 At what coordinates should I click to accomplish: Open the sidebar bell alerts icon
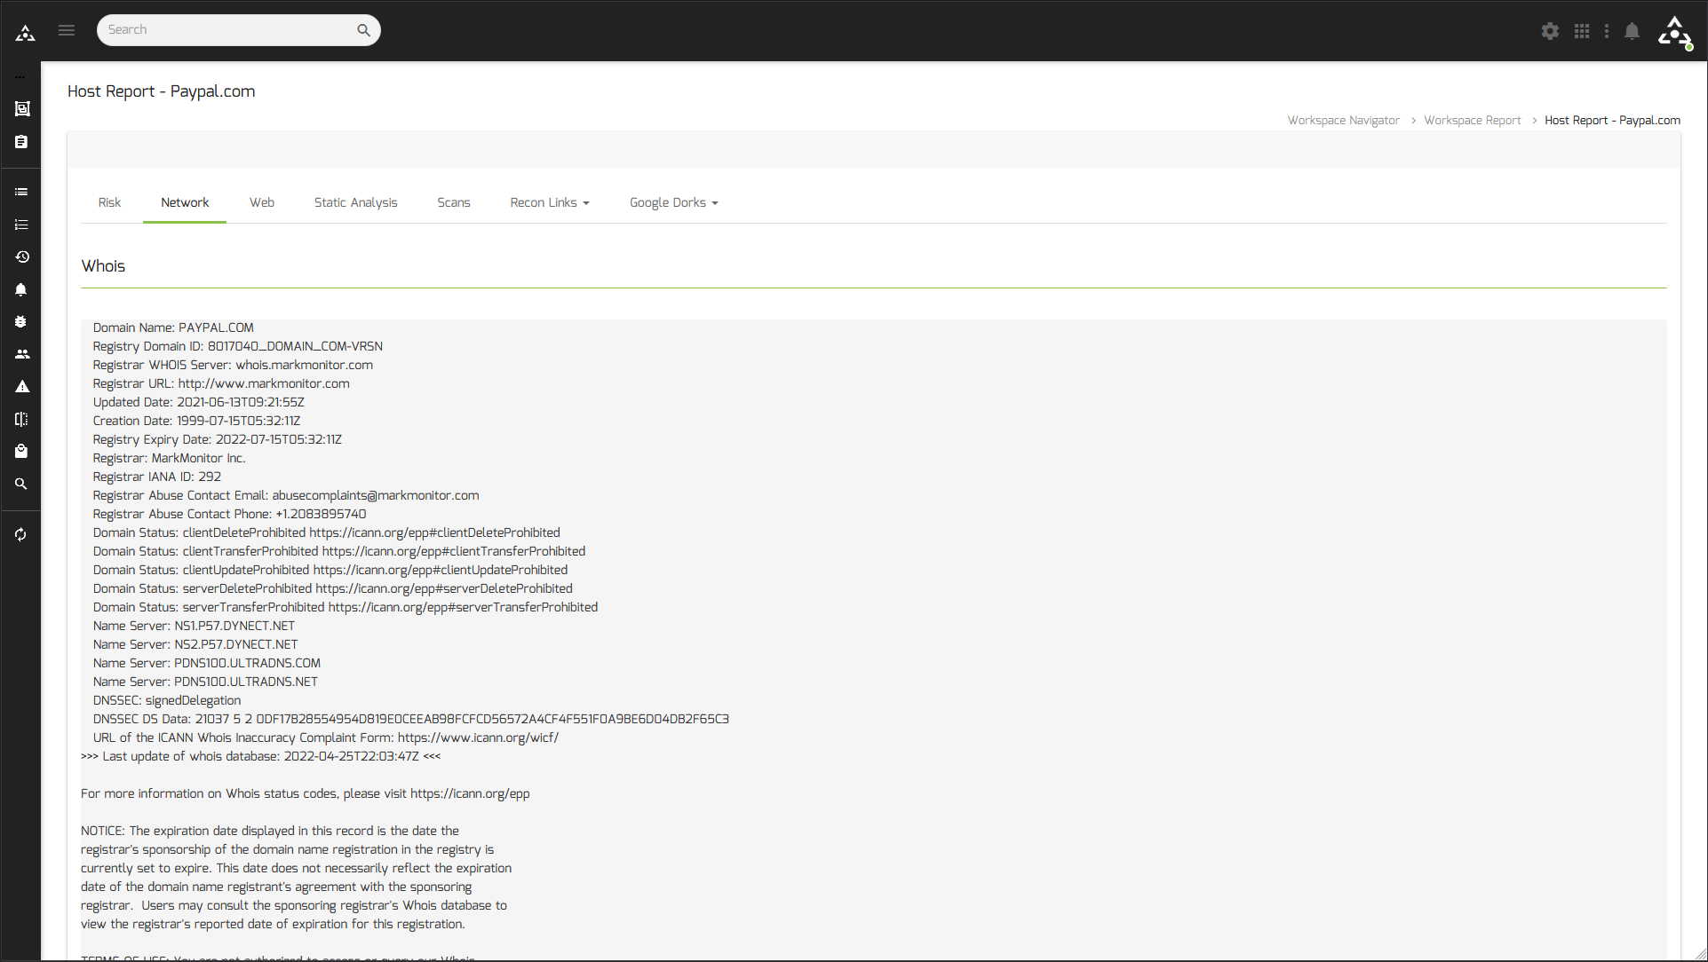[21, 289]
